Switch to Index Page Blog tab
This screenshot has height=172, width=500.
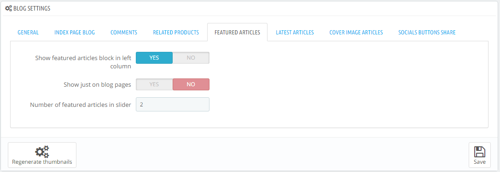click(x=75, y=33)
